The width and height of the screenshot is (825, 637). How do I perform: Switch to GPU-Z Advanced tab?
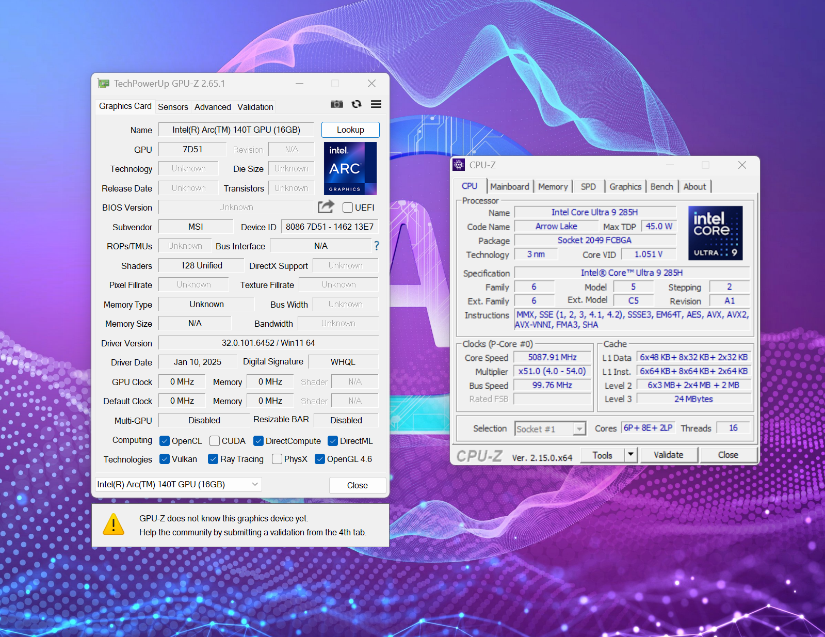[x=213, y=107]
